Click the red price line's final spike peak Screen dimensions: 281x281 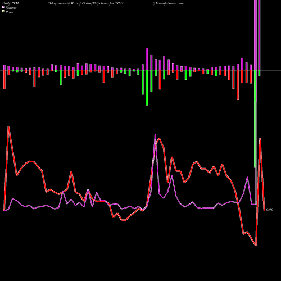coord(260,138)
